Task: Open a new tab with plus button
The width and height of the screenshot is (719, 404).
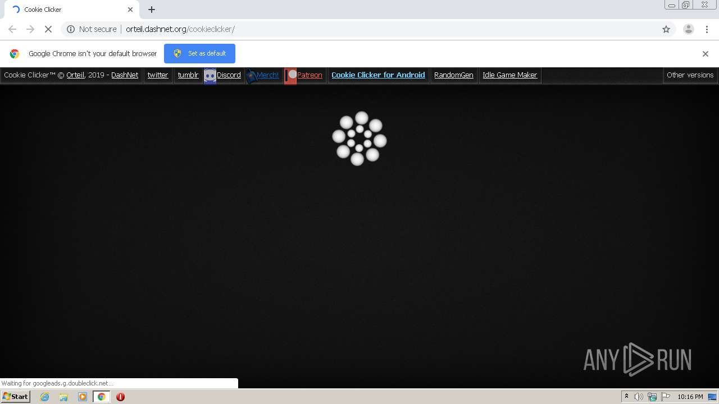Action: click(x=152, y=10)
